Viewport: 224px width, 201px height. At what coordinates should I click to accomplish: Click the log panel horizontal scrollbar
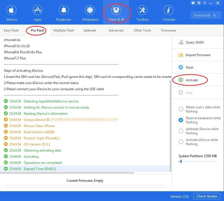[x=67, y=173]
